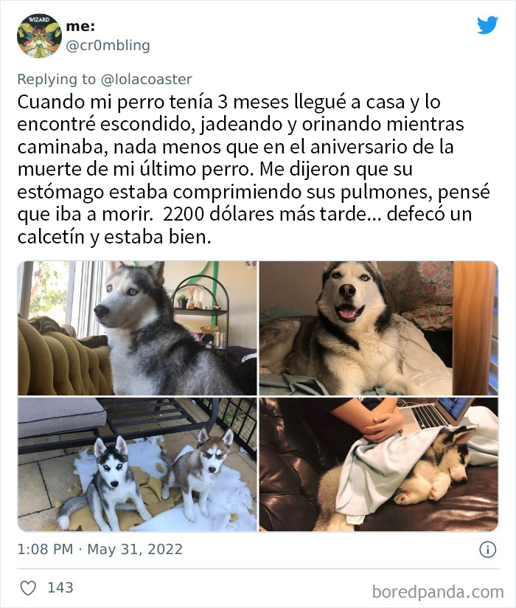Click the display name "me:"
Viewport: 516px width, 608px height.
pos(80,26)
